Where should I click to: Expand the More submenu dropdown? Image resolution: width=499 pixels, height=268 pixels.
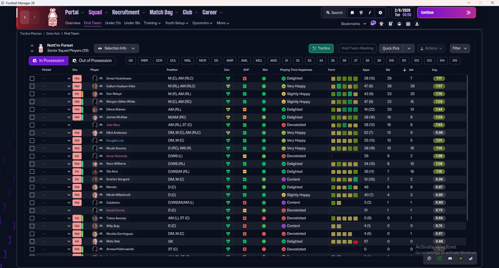pos(223,23)
